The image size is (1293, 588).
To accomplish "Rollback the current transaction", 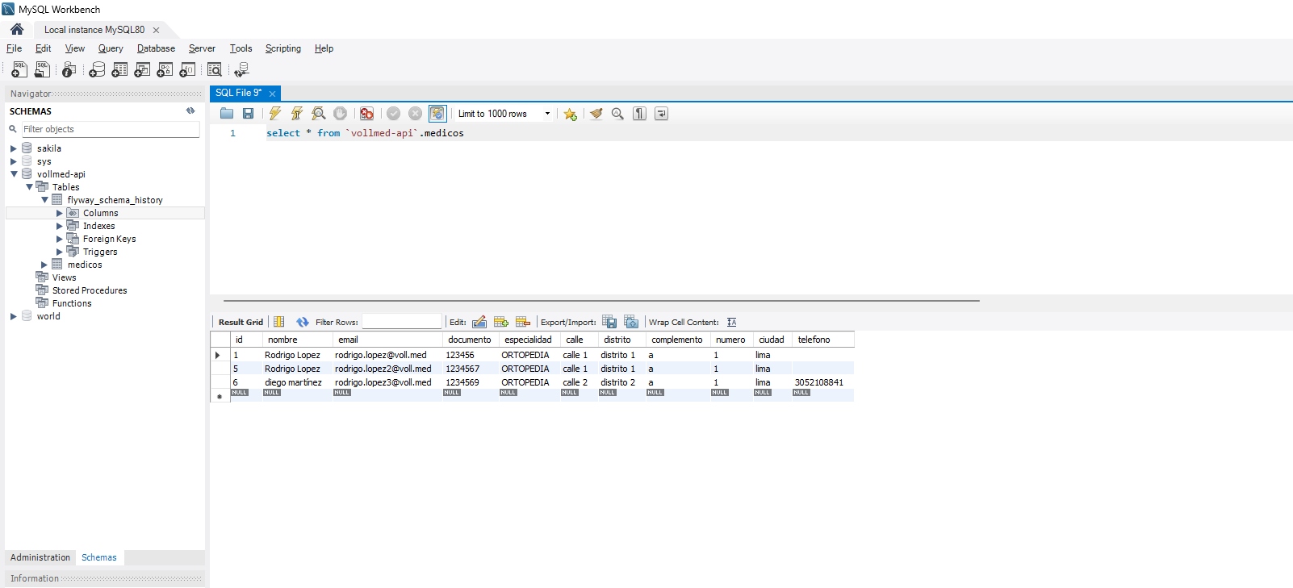I will coord(415,114).
